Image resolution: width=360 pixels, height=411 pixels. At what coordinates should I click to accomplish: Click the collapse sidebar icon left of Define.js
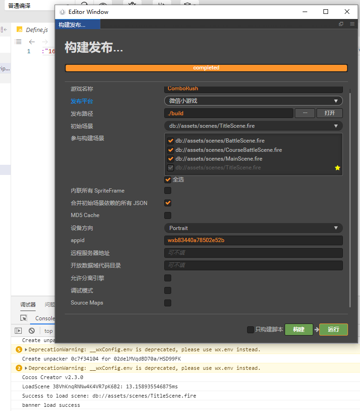click(4, 30)
